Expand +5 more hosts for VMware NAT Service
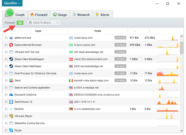Viewport: 186px width, 135px height. [x=120, y=52]
